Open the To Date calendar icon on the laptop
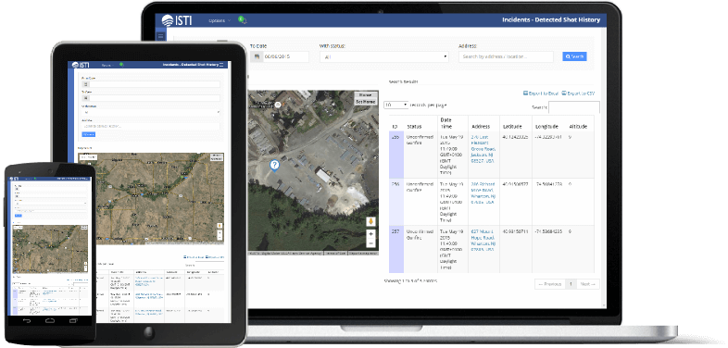Screen dimensions: 728x348 coord(256,56)
